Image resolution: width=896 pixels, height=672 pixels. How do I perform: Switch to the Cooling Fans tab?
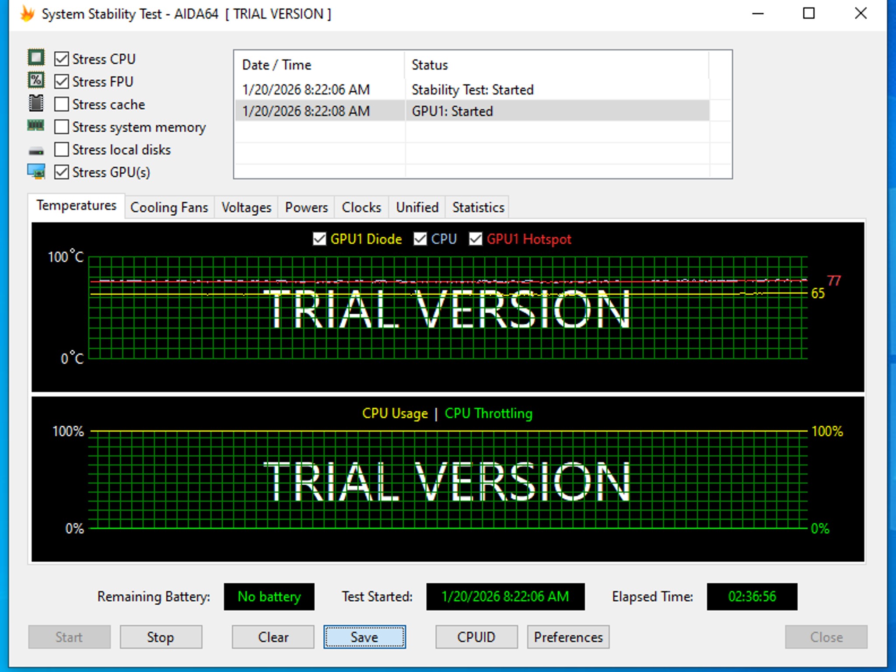coord(169,207)
